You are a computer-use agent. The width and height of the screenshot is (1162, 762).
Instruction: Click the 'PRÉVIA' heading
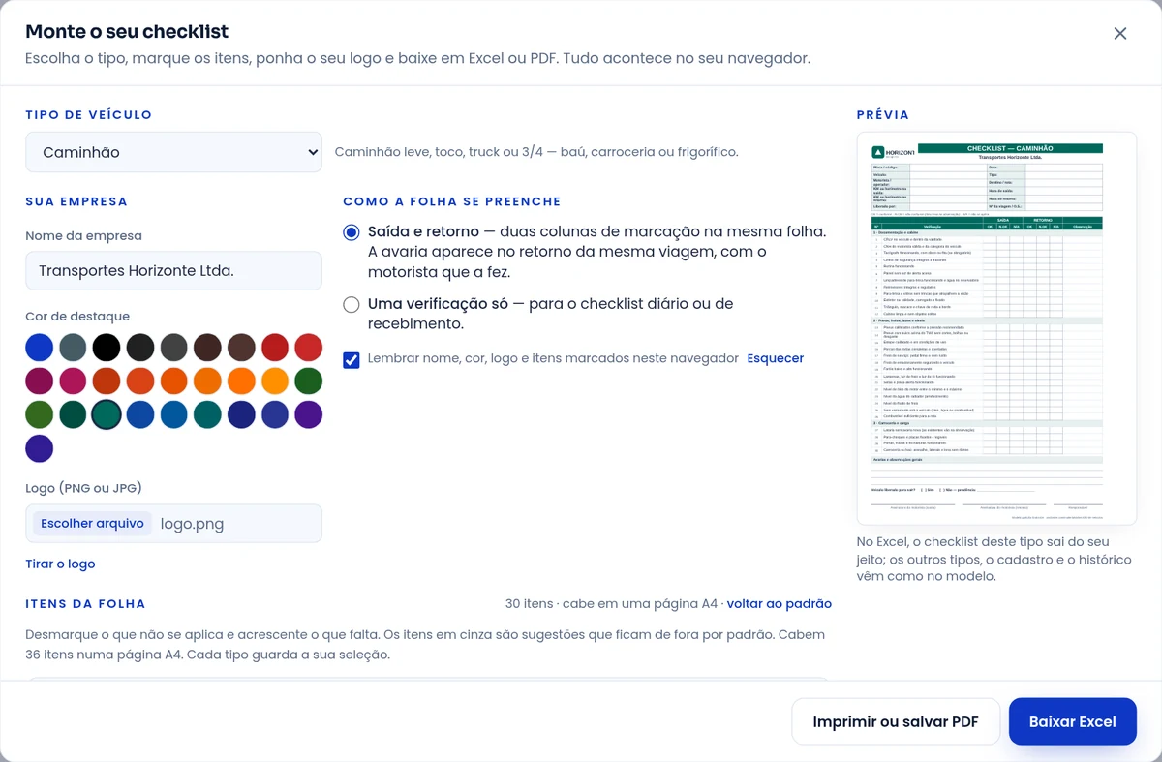coord(883,114)
